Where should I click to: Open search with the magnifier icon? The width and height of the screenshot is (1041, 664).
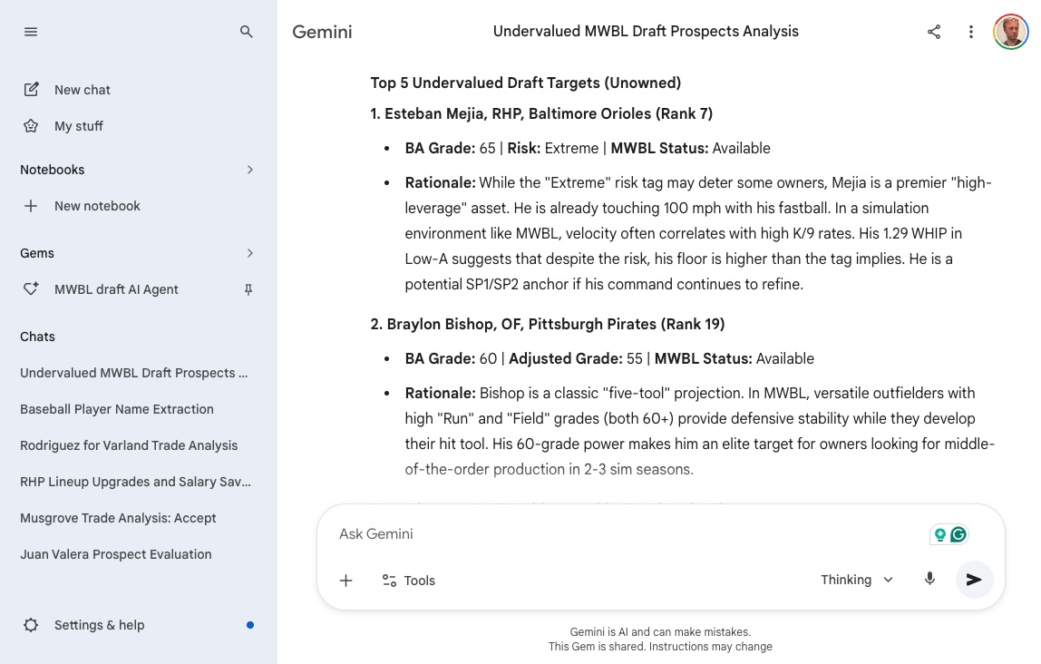click(246, 32)
